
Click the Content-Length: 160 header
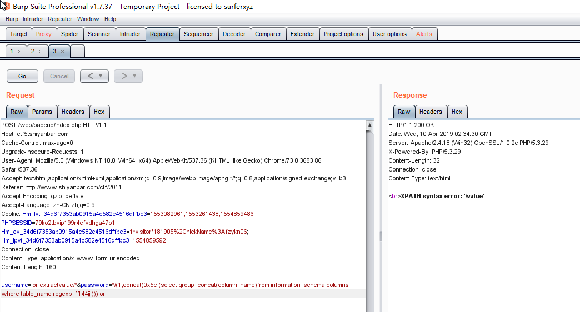click(28, 267)
